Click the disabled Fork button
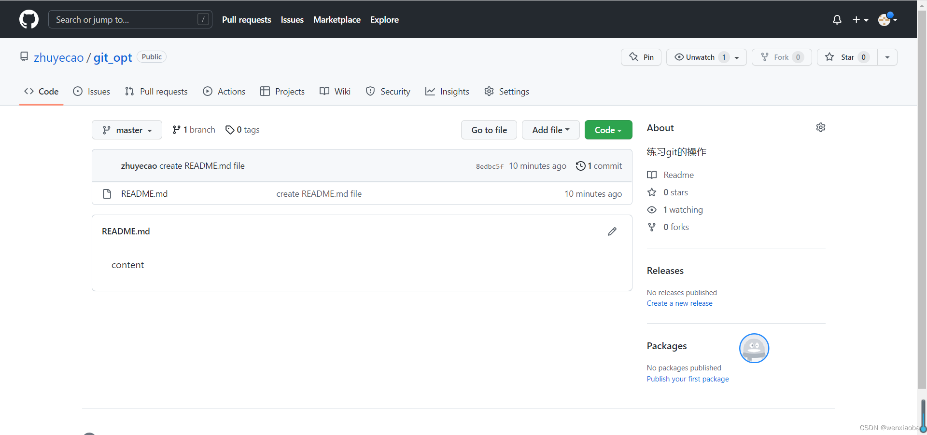 tap(782, 57)
